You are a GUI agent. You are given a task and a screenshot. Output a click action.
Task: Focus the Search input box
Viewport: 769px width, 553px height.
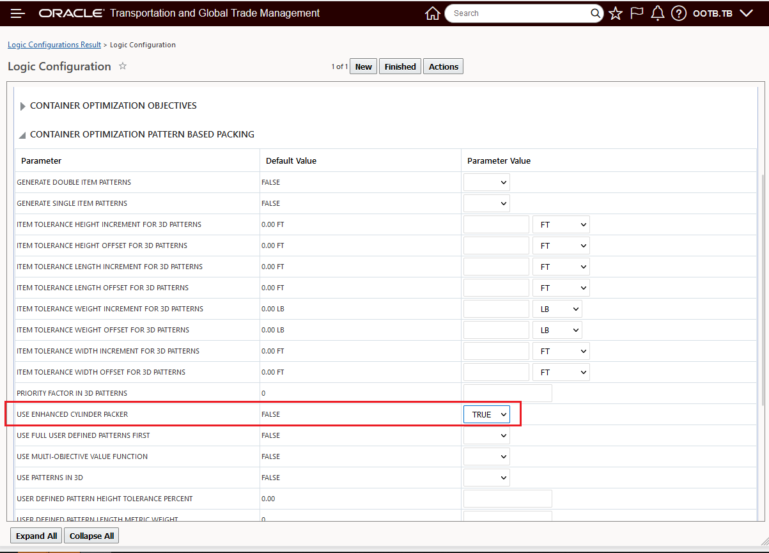click(518, 13)
